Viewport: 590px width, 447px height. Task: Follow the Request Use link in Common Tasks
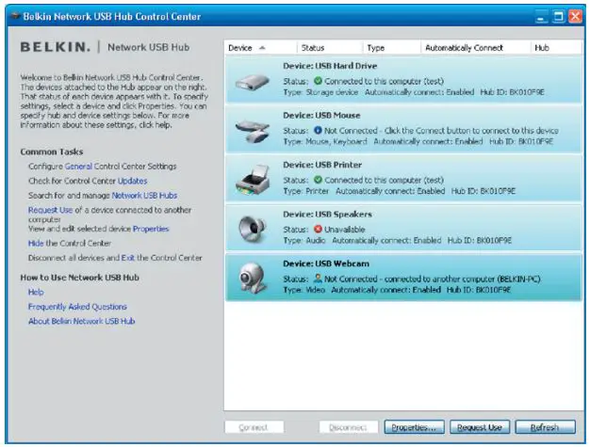click(50, 210)
